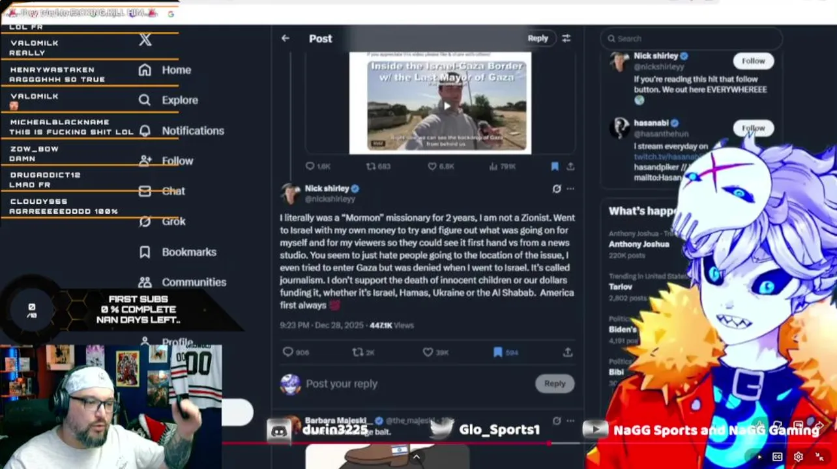Click Reply button beside reply field
Screen dimensions: 837x469
click(555, 384)
